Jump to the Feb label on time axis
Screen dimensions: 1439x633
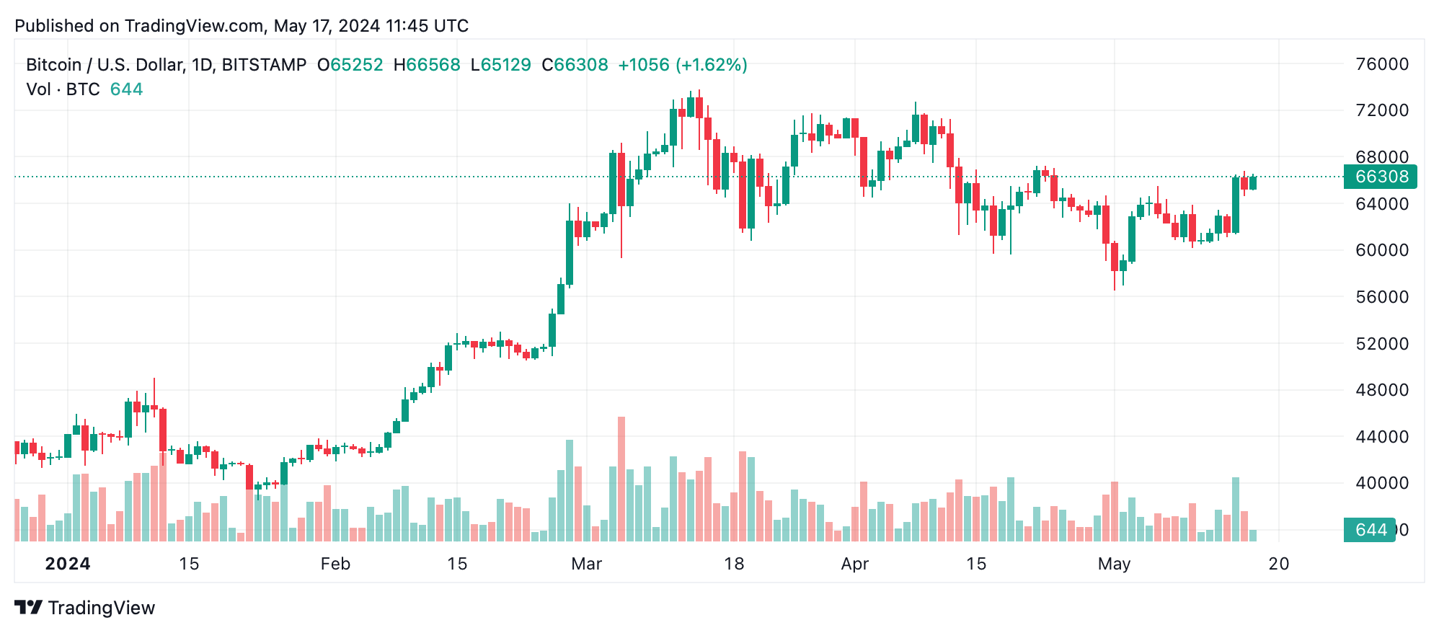click(335, 564)
